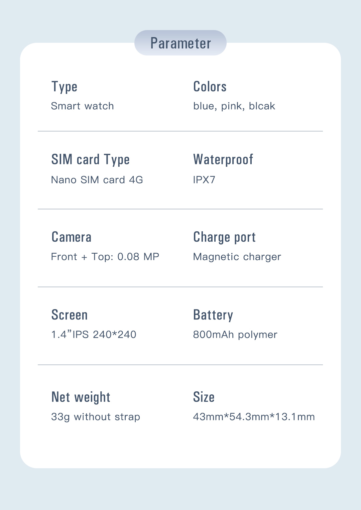This screenshot has width=361, height=510.
Task: Select the SIM card Type heading
Action: pos(90,160)
